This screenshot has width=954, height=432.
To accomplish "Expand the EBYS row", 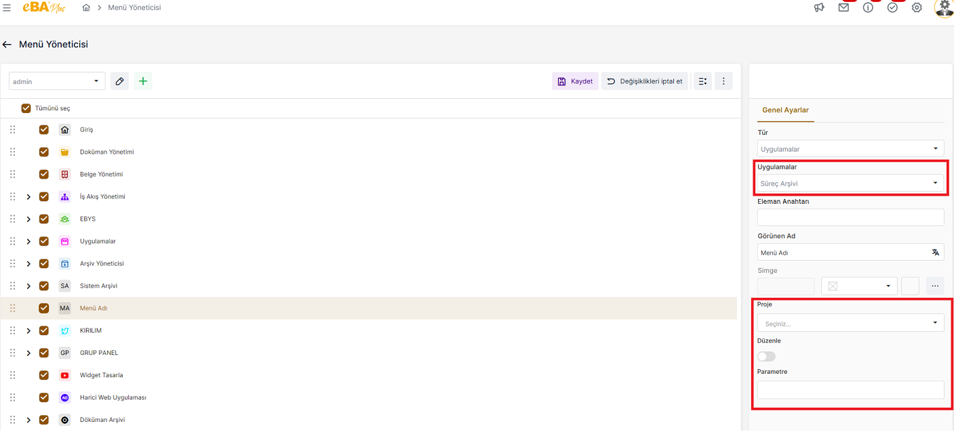I will 28,219.
